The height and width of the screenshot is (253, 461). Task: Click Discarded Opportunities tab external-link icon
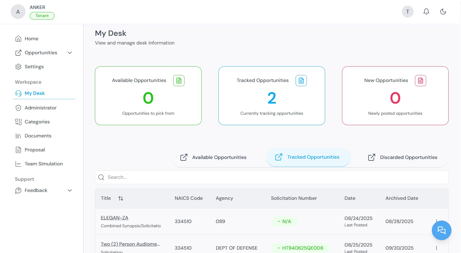click(x=372, y=157)
